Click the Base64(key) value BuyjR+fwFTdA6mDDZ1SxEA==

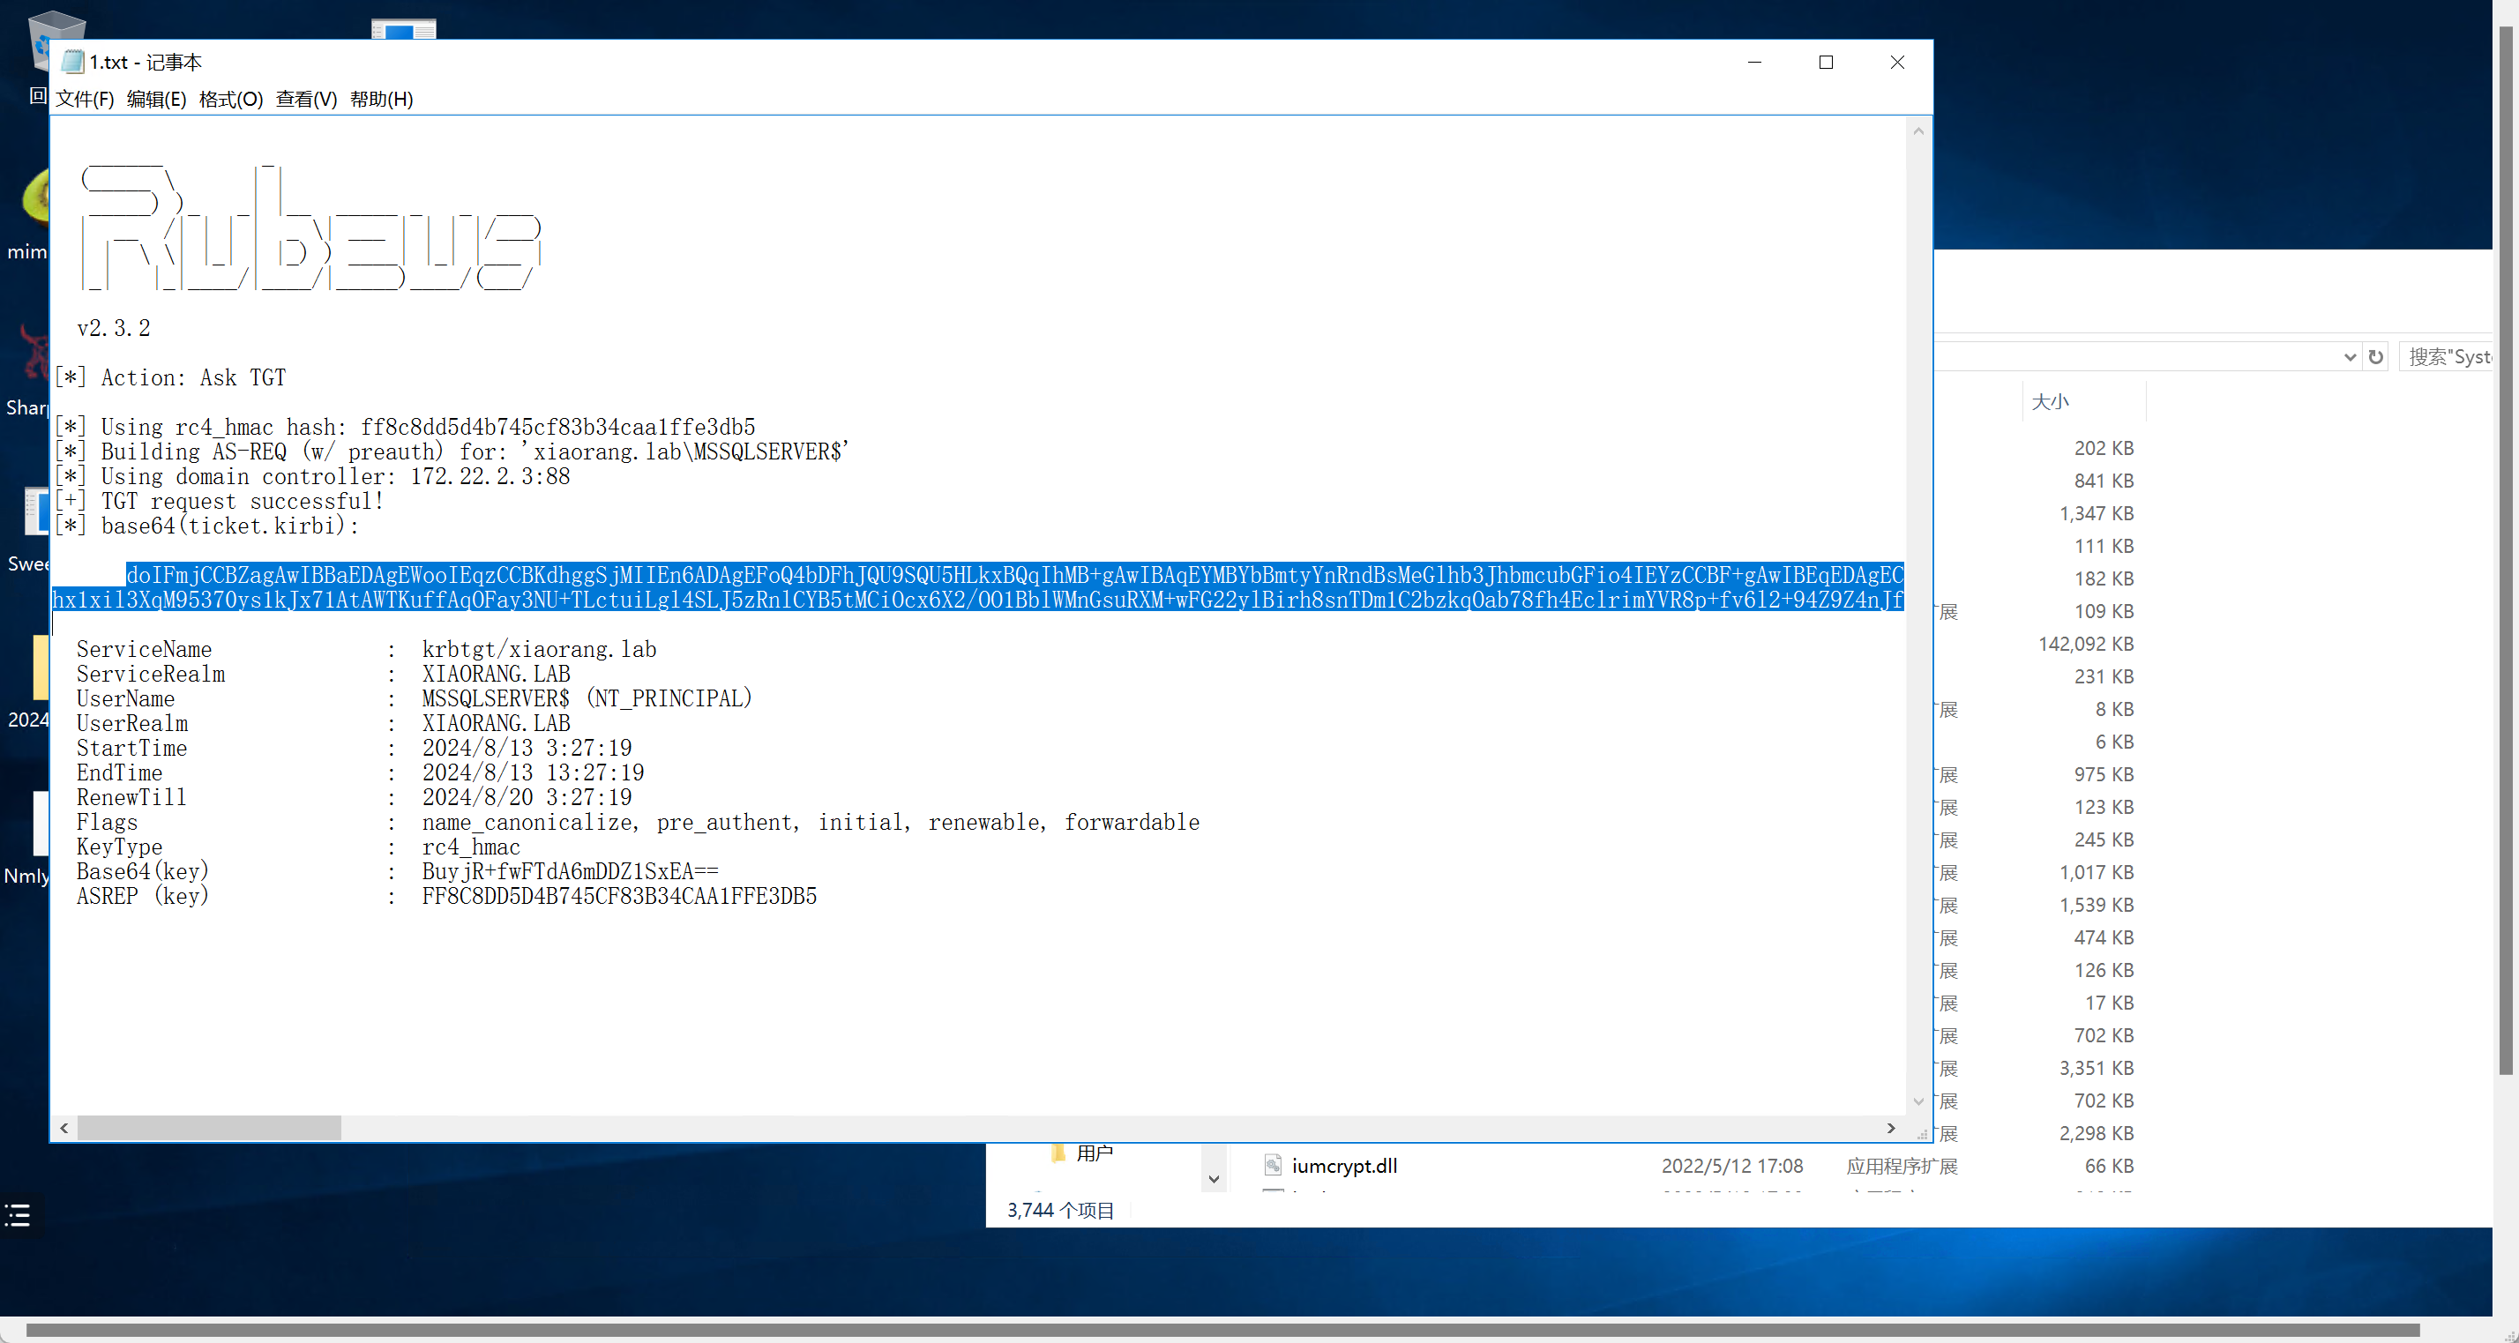[570, 872]
